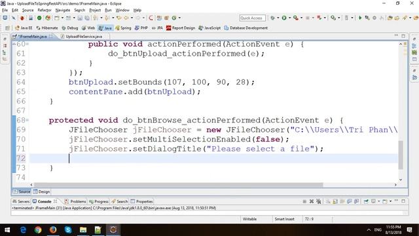Image resolution: width=419 pixels, height=236 pixels.
Task: Open the Open Console dropdown arrow
Action: pos(390,201)
